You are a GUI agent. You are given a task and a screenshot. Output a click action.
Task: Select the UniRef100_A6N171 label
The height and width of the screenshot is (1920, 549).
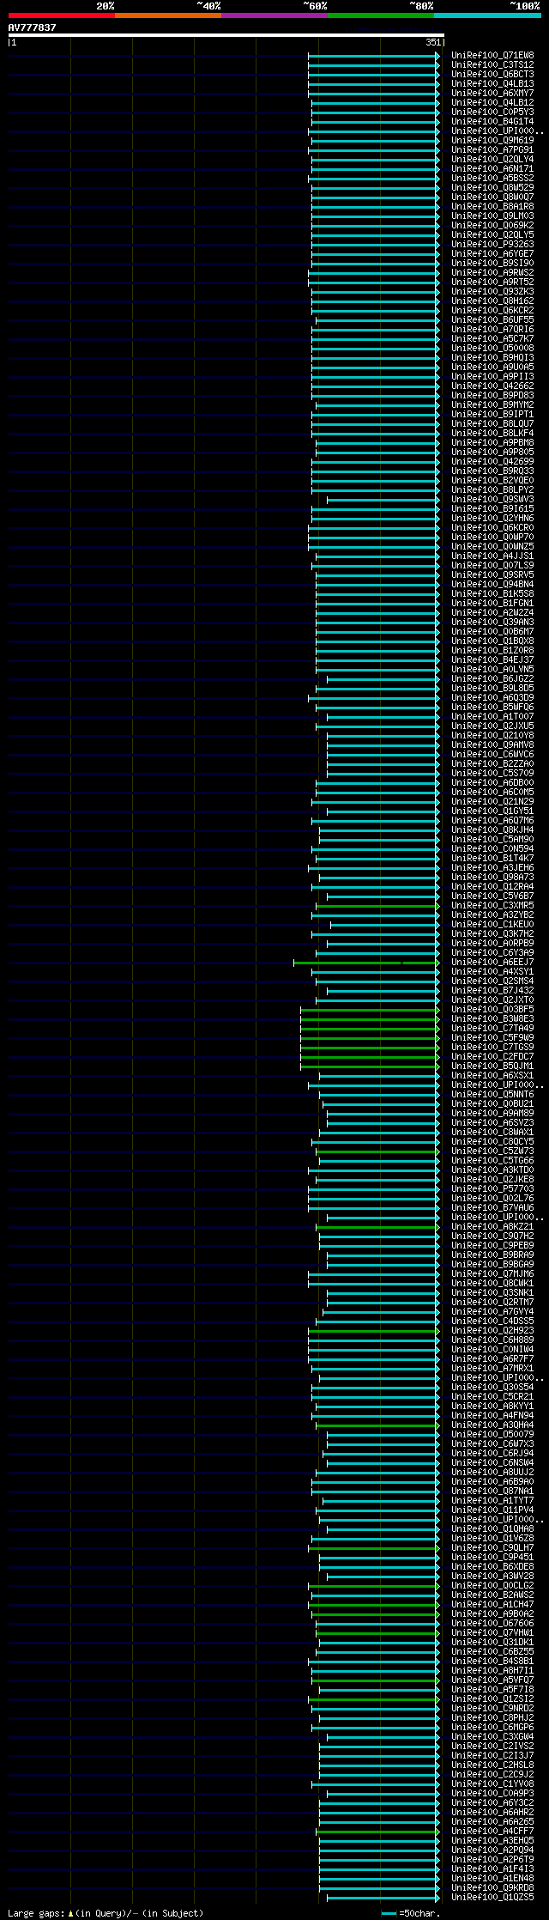click(x=492, y=168)
